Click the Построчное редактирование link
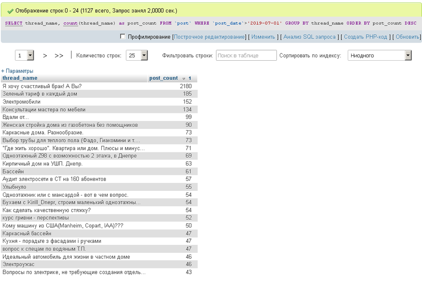Viewport: 422px width, 284px height. point(209,37)
